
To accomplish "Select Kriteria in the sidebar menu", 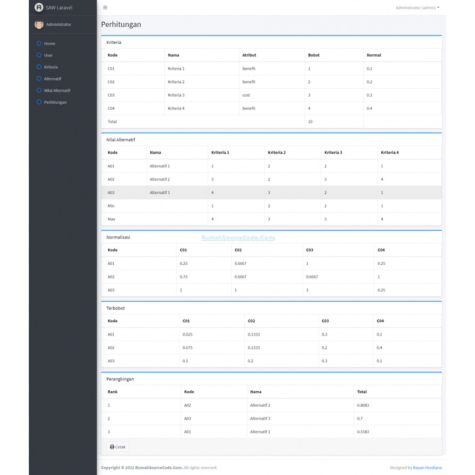I will tap(51, 67).
